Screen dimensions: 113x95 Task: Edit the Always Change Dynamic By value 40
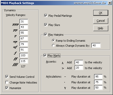pyautogui.click(x=96, y=45)
